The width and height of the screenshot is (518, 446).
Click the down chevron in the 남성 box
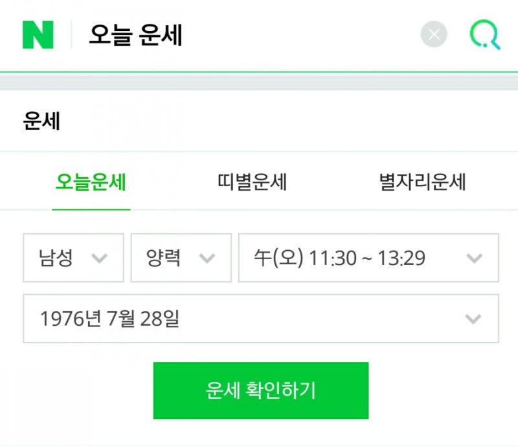[x=100, y=258]
